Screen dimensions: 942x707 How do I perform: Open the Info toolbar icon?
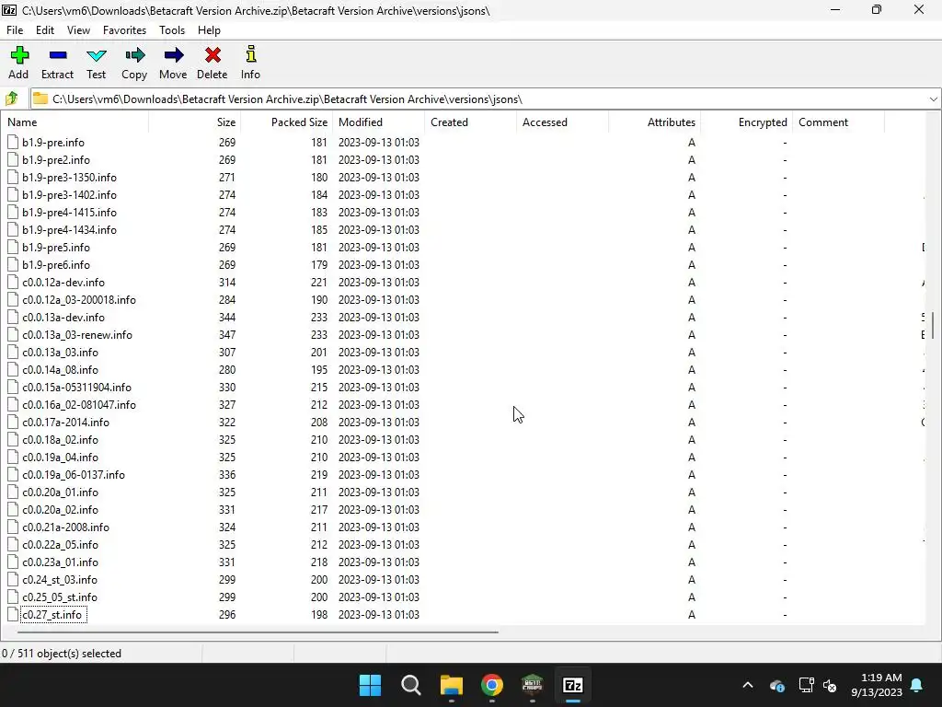point(250,54)
